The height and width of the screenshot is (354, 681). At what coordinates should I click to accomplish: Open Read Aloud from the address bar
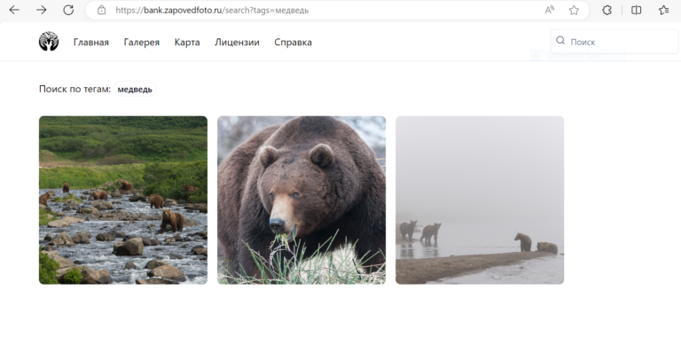[550, 10]
